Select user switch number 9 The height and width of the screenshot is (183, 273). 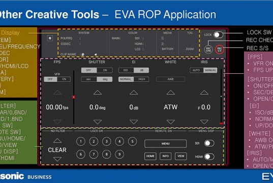coord(119,154)
